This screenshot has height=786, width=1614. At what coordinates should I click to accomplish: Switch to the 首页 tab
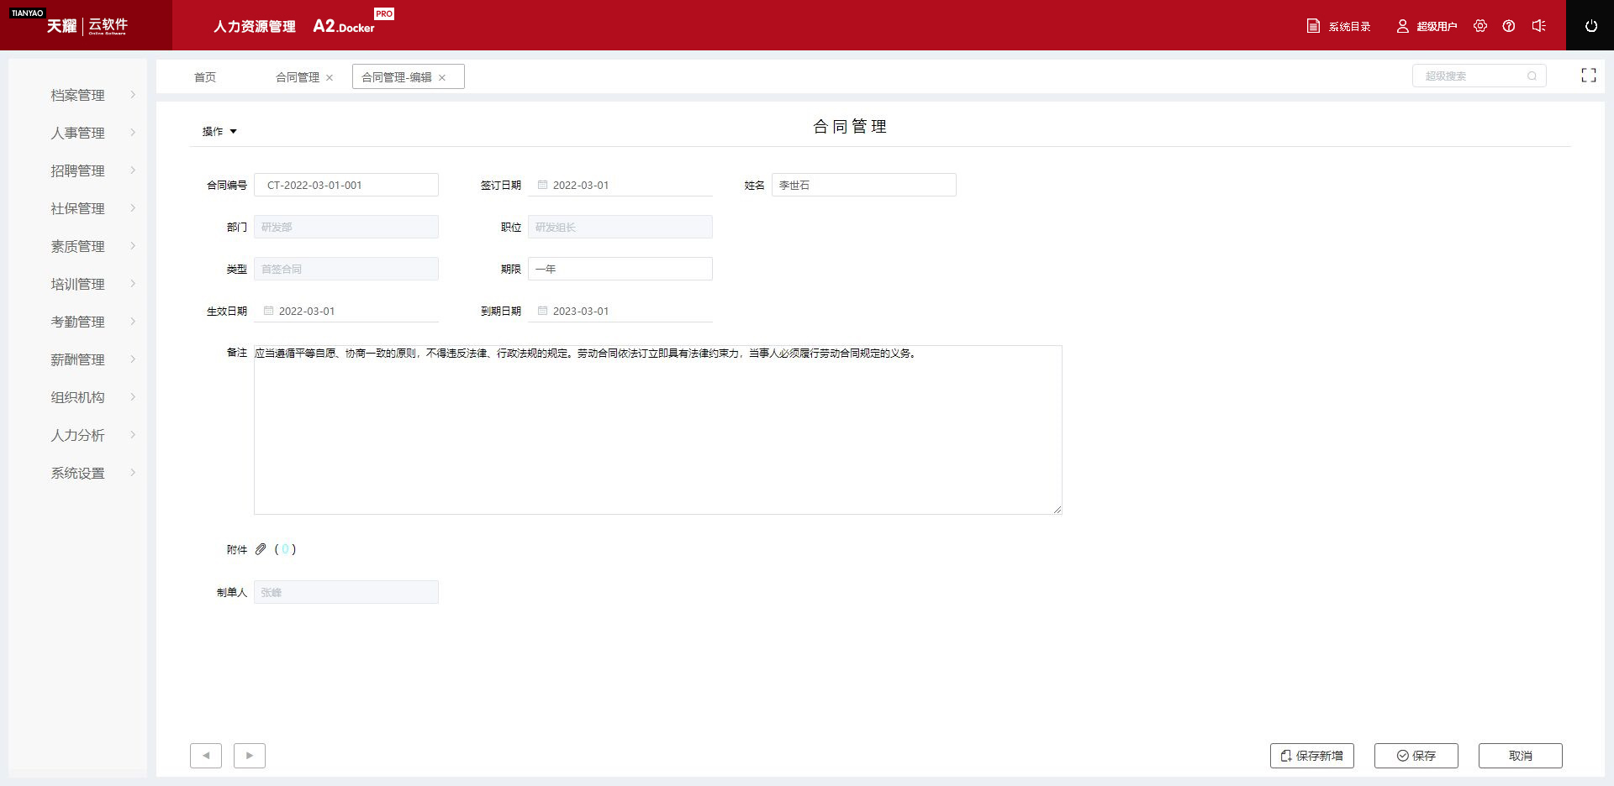(205, 77)
